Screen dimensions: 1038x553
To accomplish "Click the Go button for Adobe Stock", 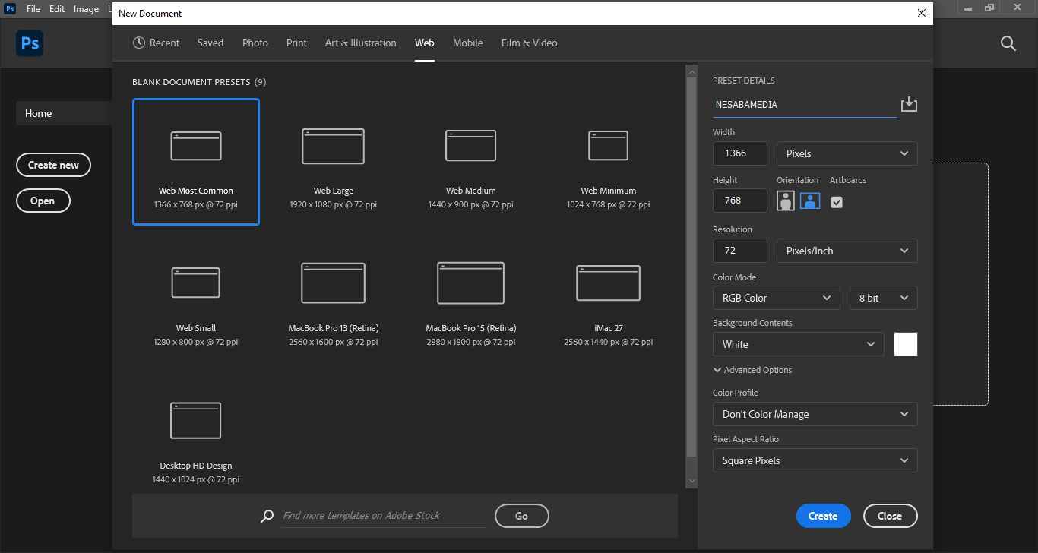I will click(x=521, y=516).
